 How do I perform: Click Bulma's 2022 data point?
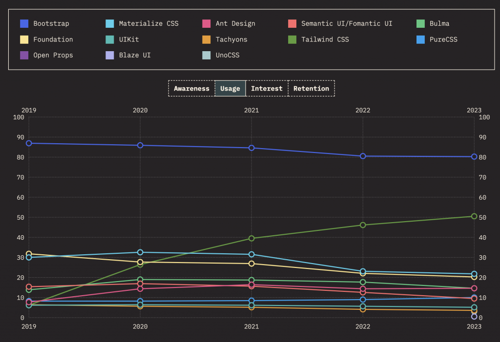tap(363, 282)
